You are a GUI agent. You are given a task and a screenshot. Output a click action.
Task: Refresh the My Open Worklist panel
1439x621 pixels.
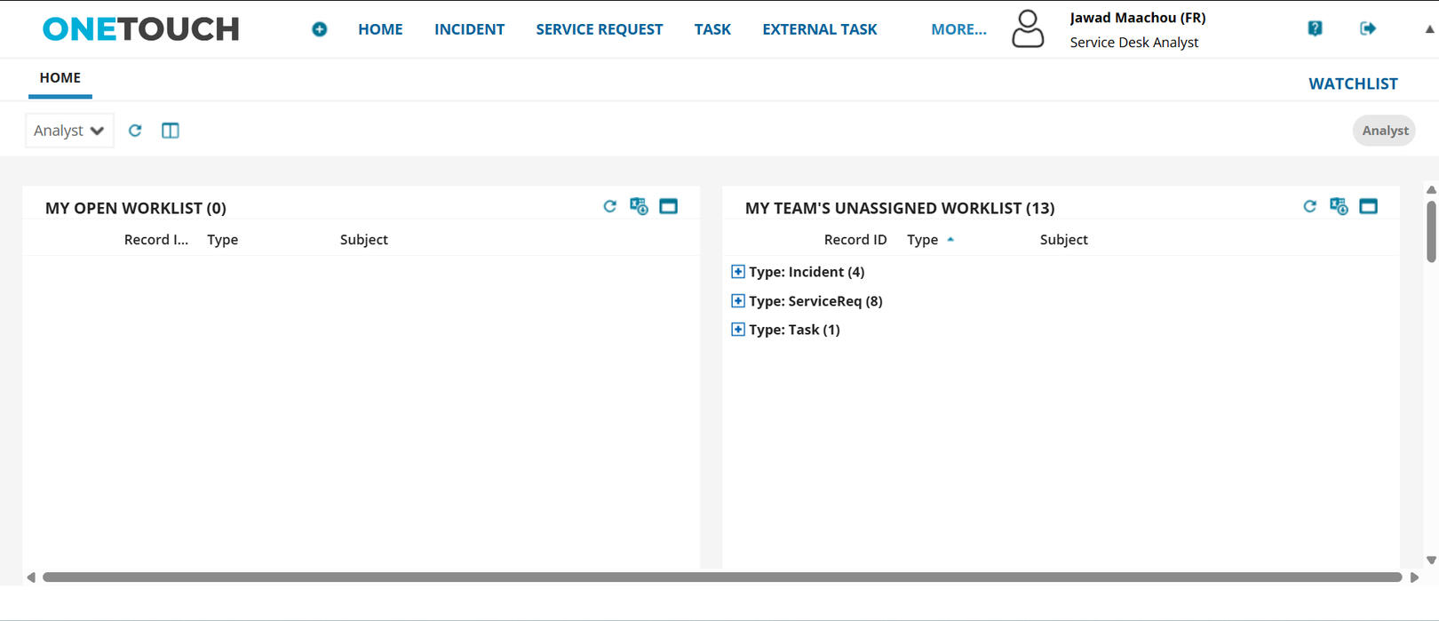pyautogui.click(x=609, y=206)
